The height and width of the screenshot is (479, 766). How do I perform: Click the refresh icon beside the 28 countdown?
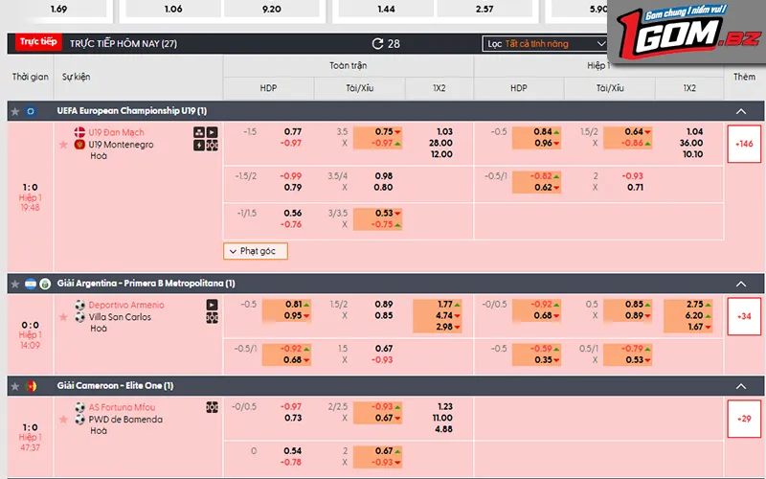[377, 43]
